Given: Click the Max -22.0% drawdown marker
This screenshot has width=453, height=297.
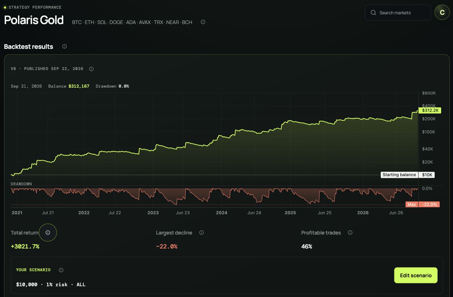Looking at the screenshot, I should 422,204.
